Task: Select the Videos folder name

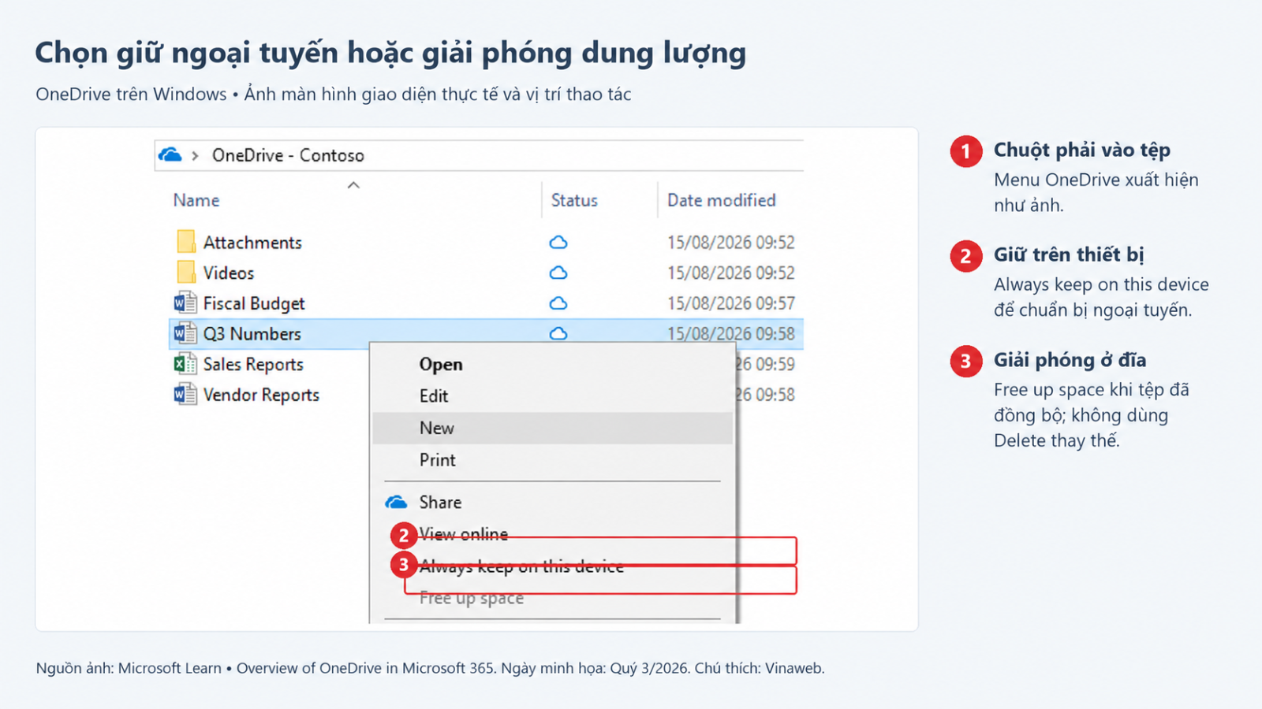Action: pyautogui.click(x=229, y=273)
